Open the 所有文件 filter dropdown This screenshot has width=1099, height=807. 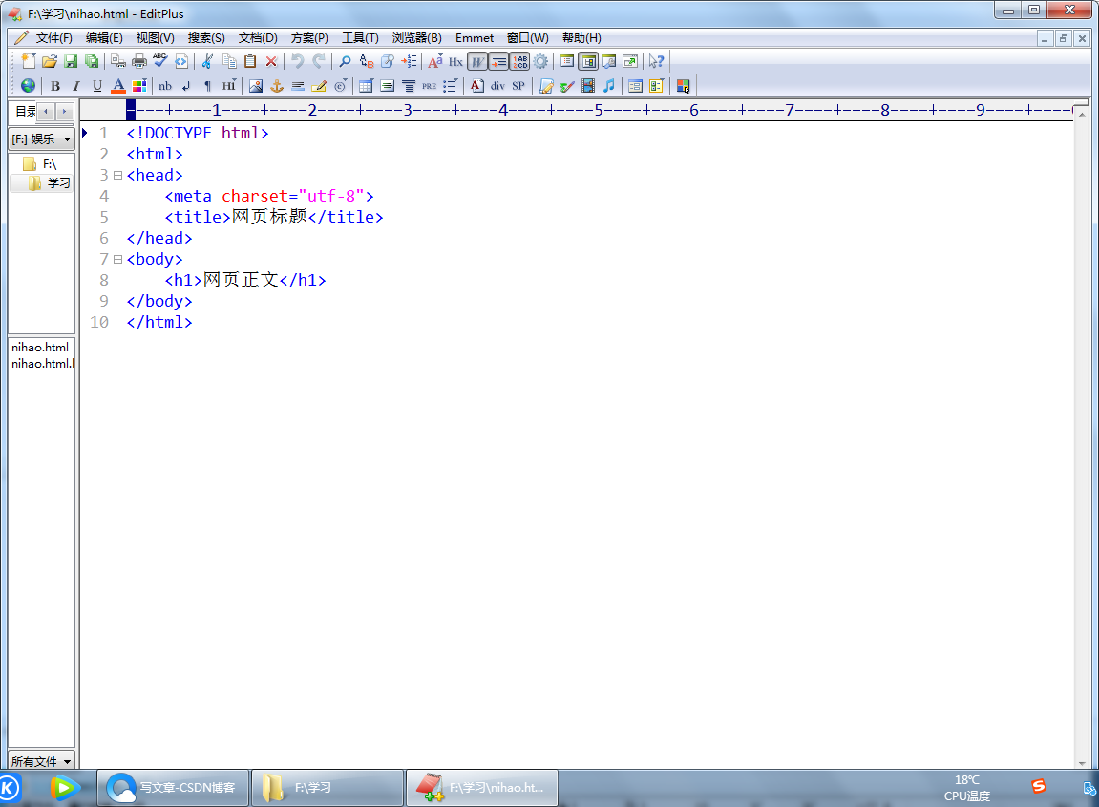(x=41, y=761)
